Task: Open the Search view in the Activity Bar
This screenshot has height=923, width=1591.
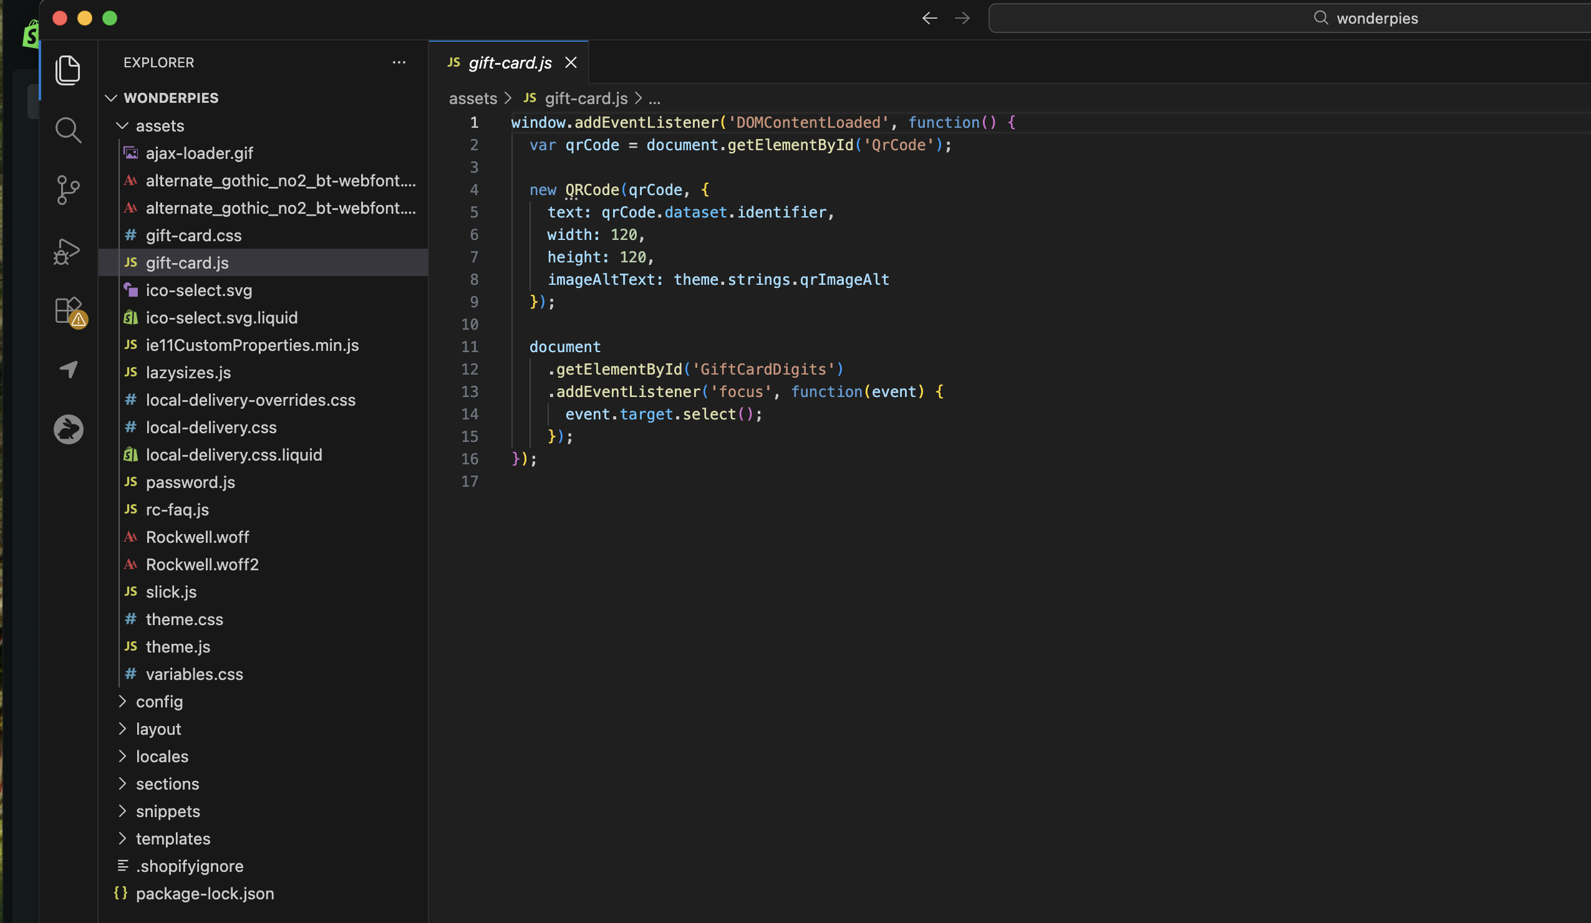Action: coord(67,130)
